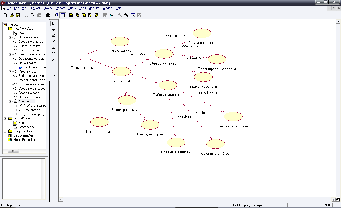
Task: Click the diagram vertical scrollbar down arrow
Action: [338, 195]
